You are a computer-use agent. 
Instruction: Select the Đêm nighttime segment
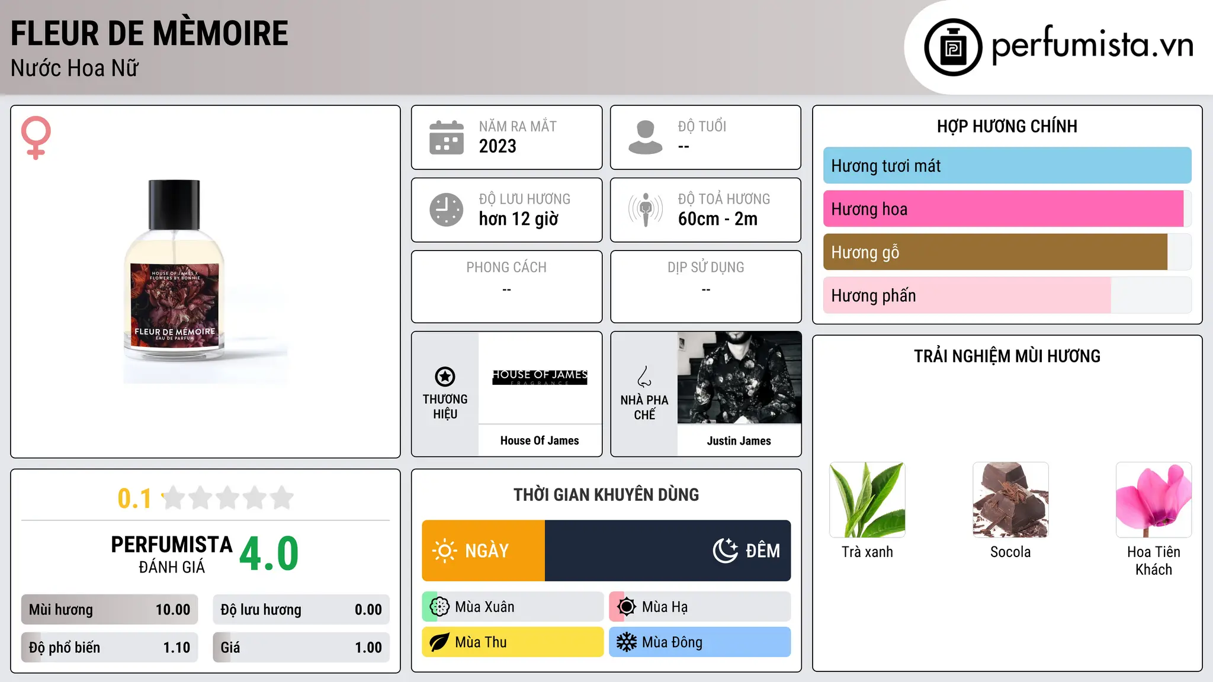click(668, 551)
